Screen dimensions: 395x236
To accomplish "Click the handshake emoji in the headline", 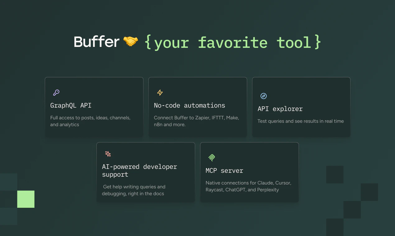I will click(x=131, y=42).
